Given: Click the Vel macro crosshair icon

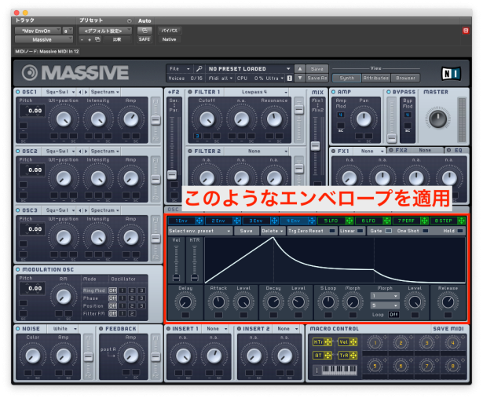Looking at the screenshot, I should [x=353, y=342].
